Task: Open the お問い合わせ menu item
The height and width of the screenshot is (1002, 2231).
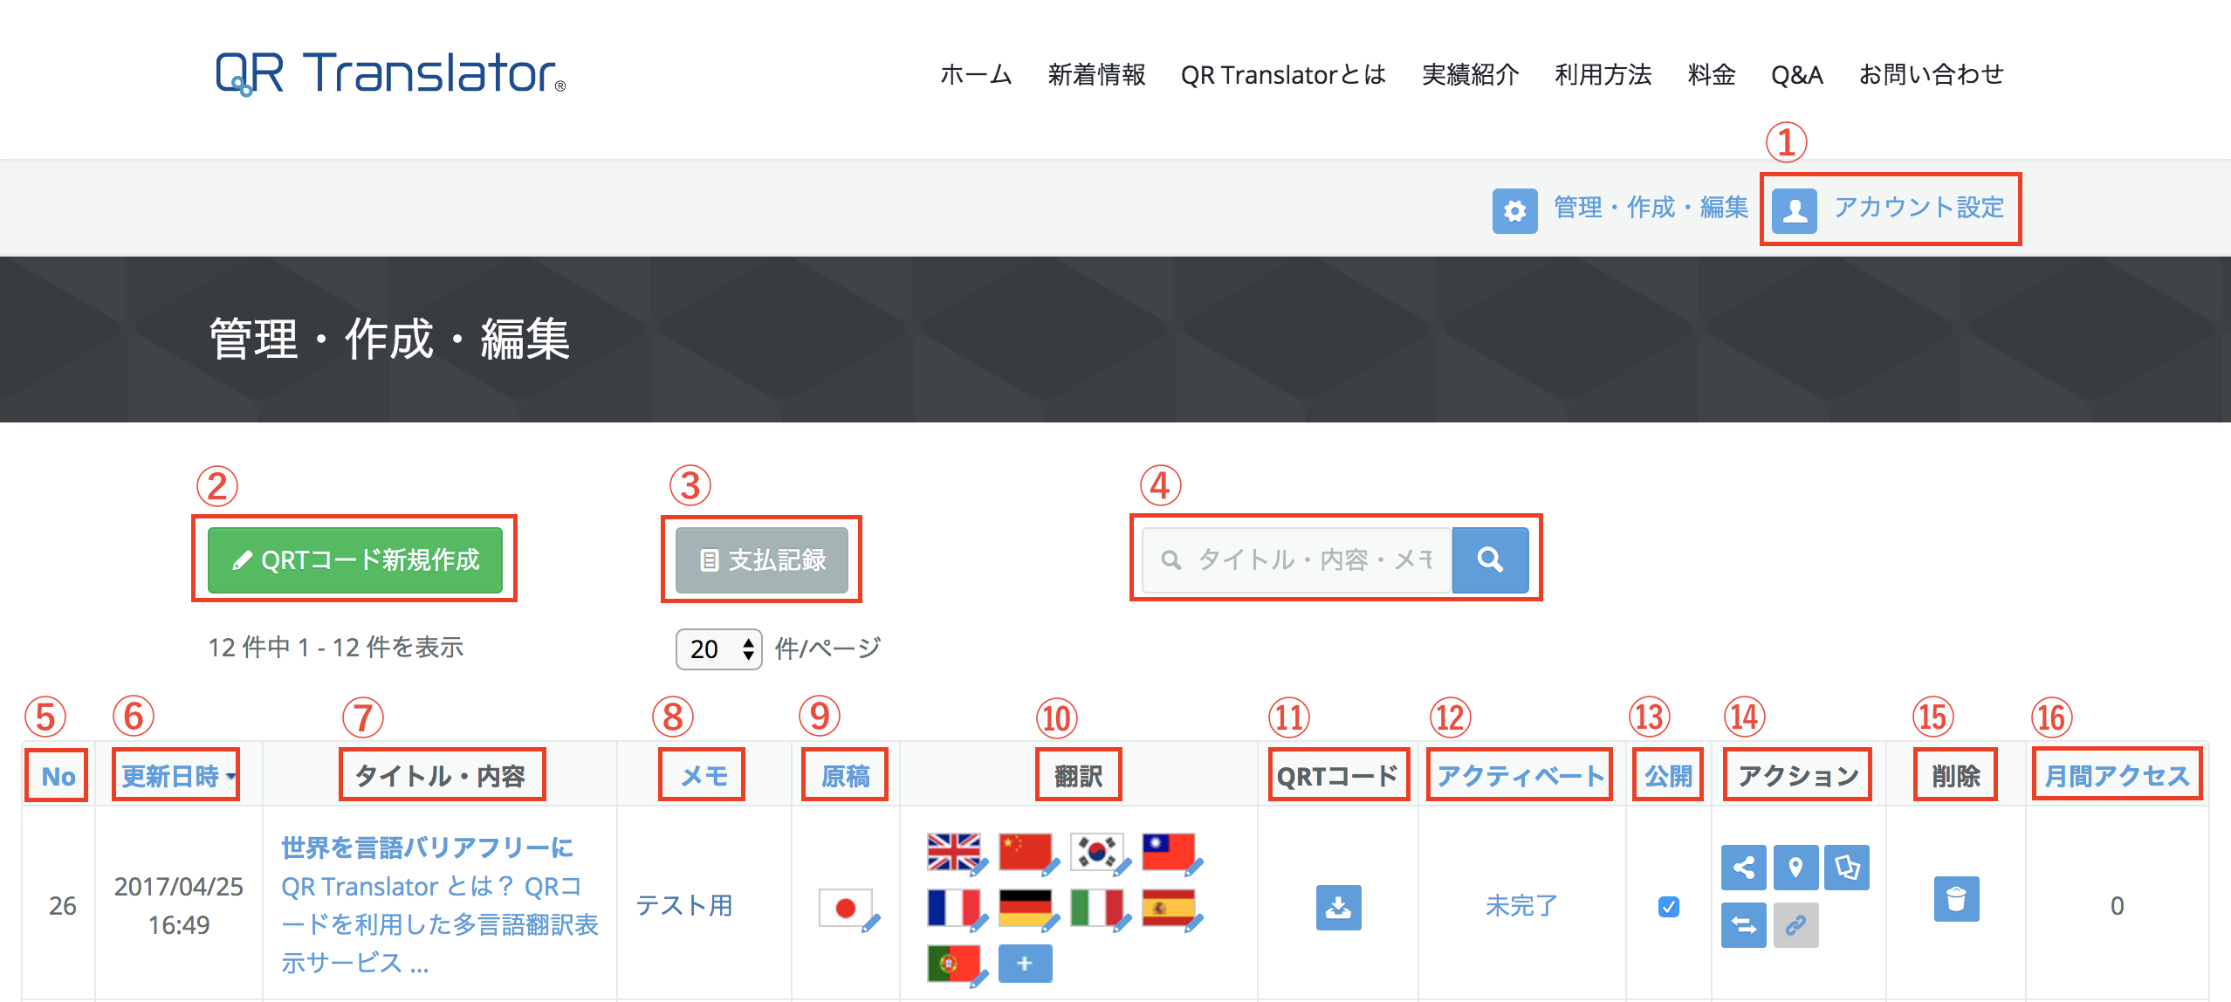Action: pos(1931,74)
